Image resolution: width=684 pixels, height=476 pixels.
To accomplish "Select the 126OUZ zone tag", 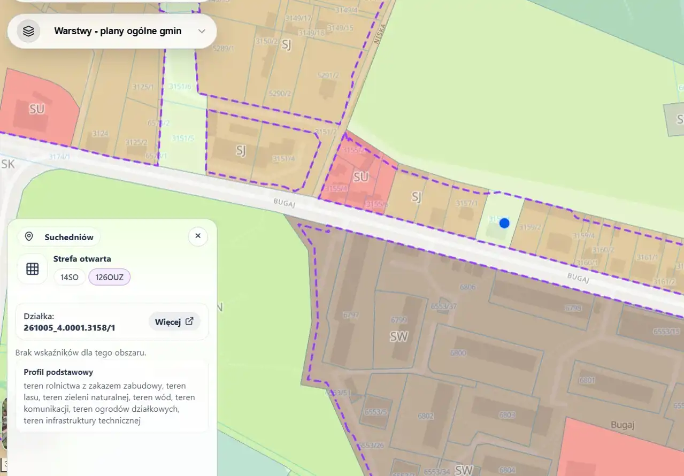I will (x=109, y=277).
